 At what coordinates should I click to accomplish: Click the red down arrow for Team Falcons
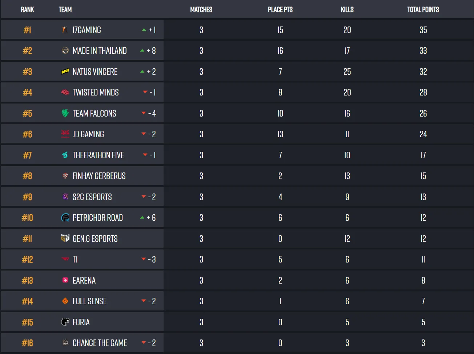(144, 113)
